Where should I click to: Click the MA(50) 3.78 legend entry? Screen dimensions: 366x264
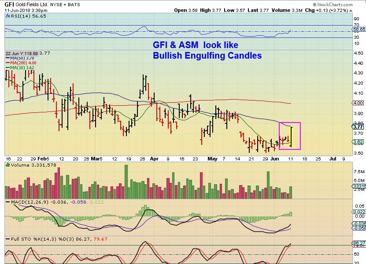click(20, 58)
